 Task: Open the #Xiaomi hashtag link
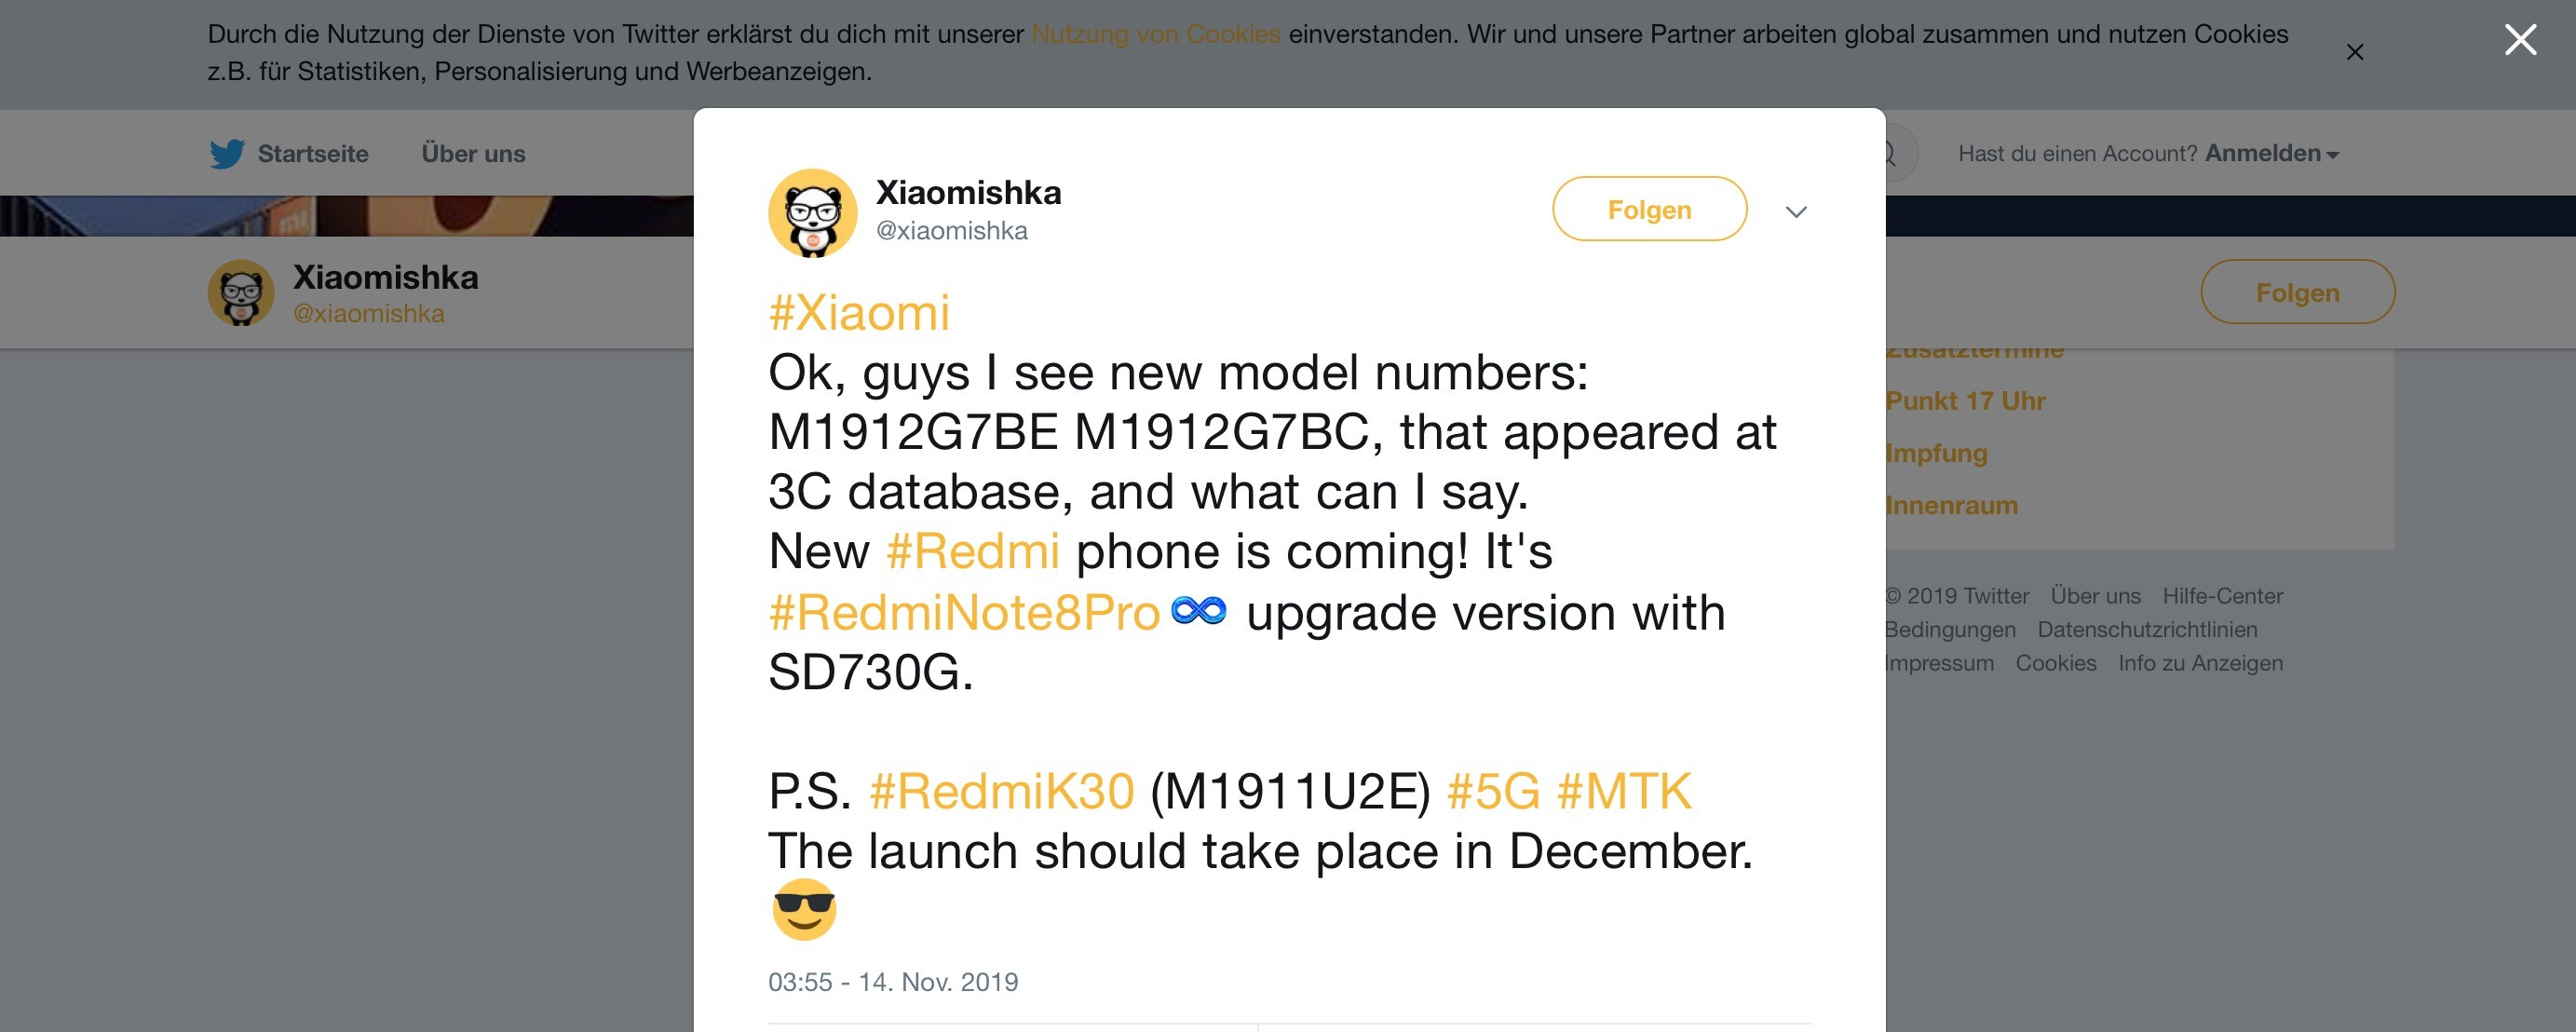pos(859,313)
